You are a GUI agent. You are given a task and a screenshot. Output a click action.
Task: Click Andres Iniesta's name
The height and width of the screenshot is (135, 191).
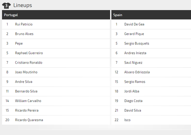pos(135,53)
